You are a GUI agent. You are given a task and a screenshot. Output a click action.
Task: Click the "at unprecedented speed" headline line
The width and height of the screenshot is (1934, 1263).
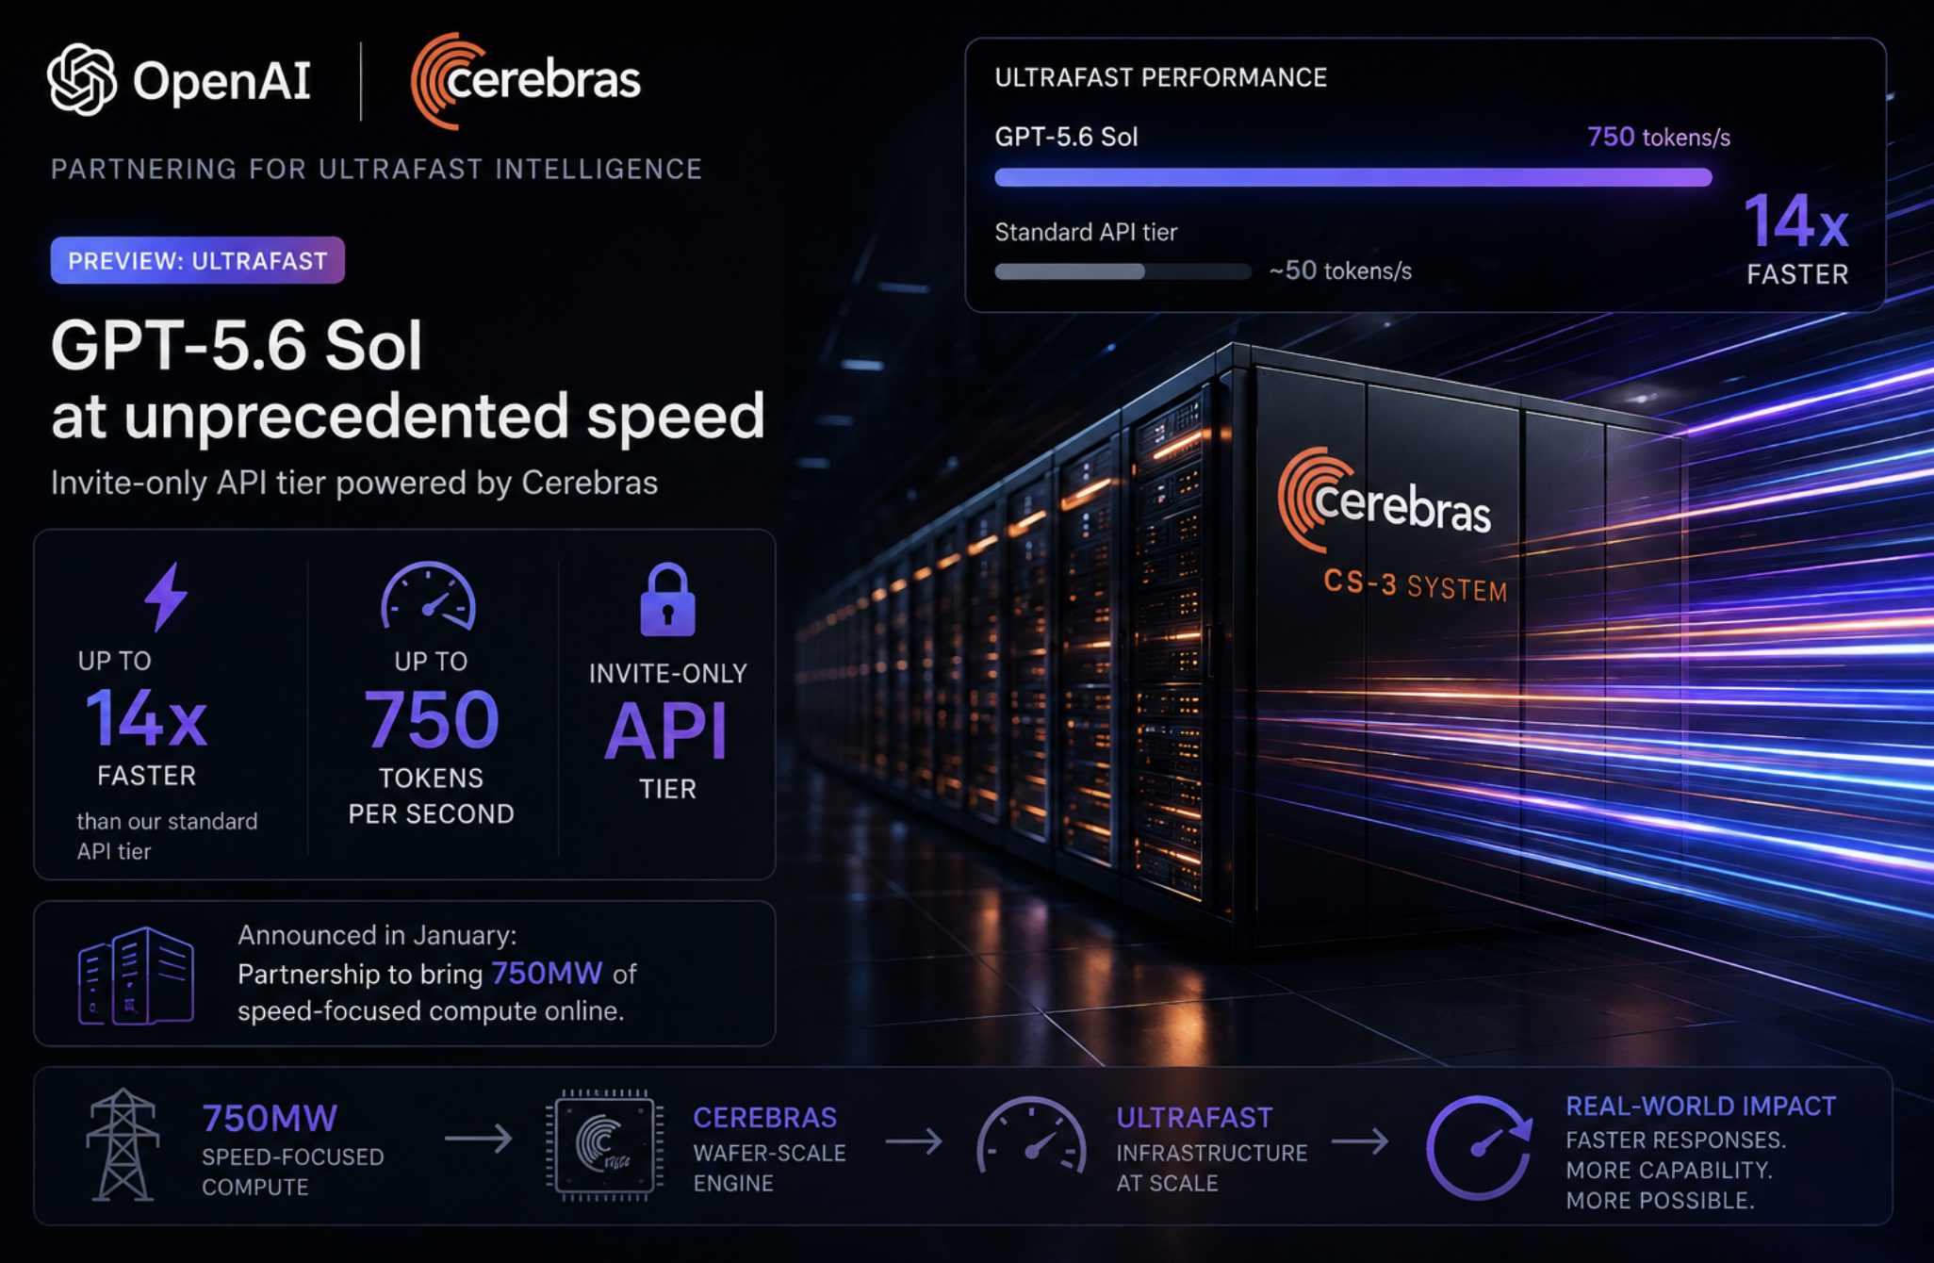[x=408, y=416]
